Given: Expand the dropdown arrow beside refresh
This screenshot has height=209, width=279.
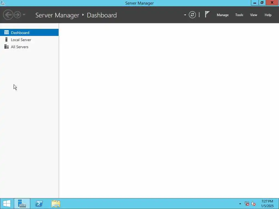Looking at the screenshot, I should coord(185,15).
